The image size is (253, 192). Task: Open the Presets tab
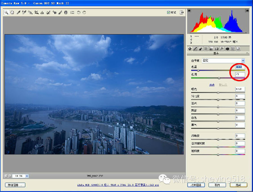pyautogui.click(x=233, y=49)
